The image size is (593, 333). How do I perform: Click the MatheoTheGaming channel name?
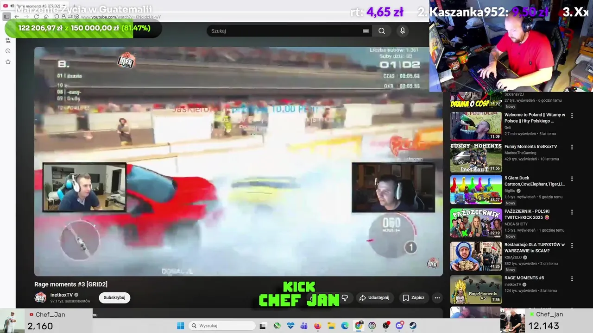point(520,153)
